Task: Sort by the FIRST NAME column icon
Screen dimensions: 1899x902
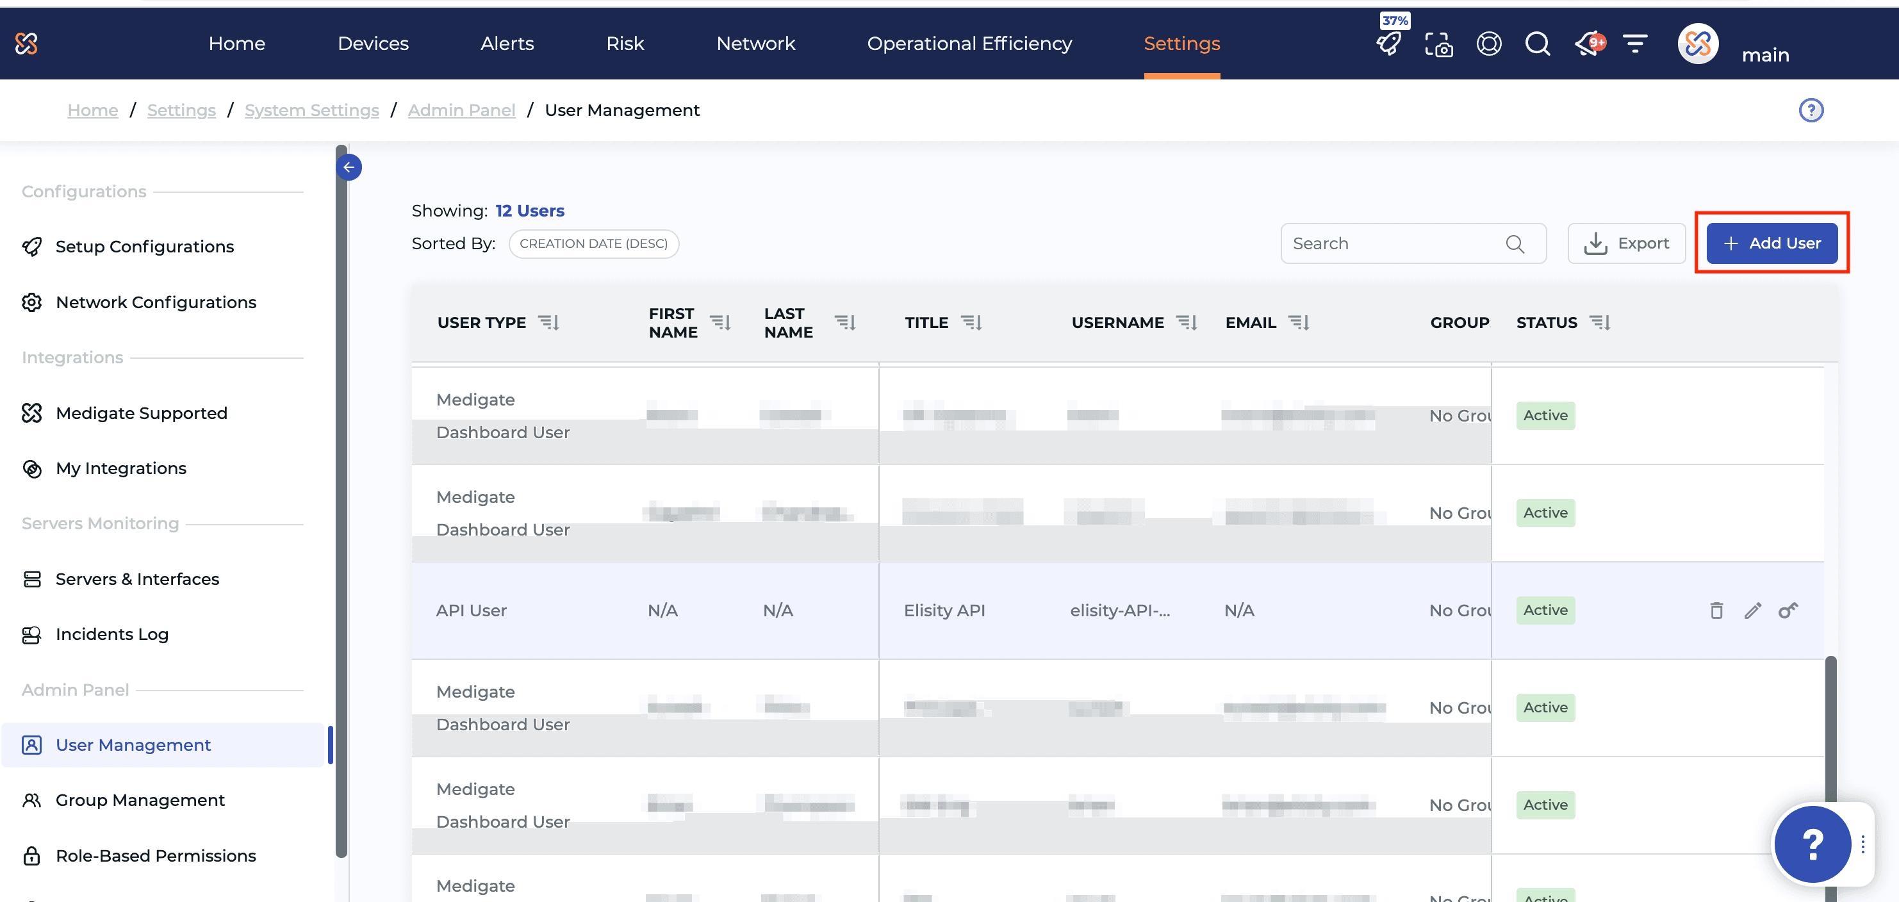Action: (x=720, y=322)
